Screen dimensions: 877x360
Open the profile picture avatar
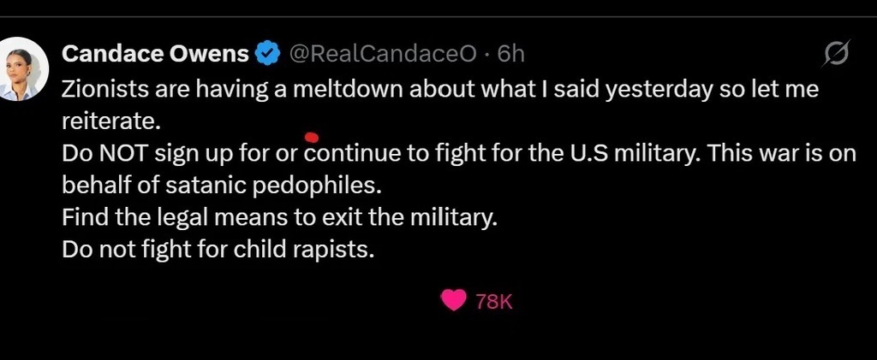click(21, 70)
